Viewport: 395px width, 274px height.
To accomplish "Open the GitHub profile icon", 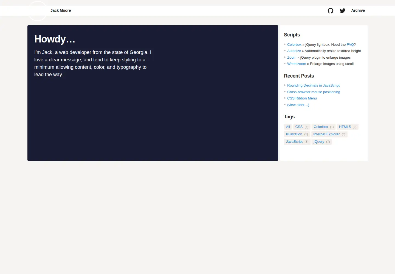I will tap(331, 11).
